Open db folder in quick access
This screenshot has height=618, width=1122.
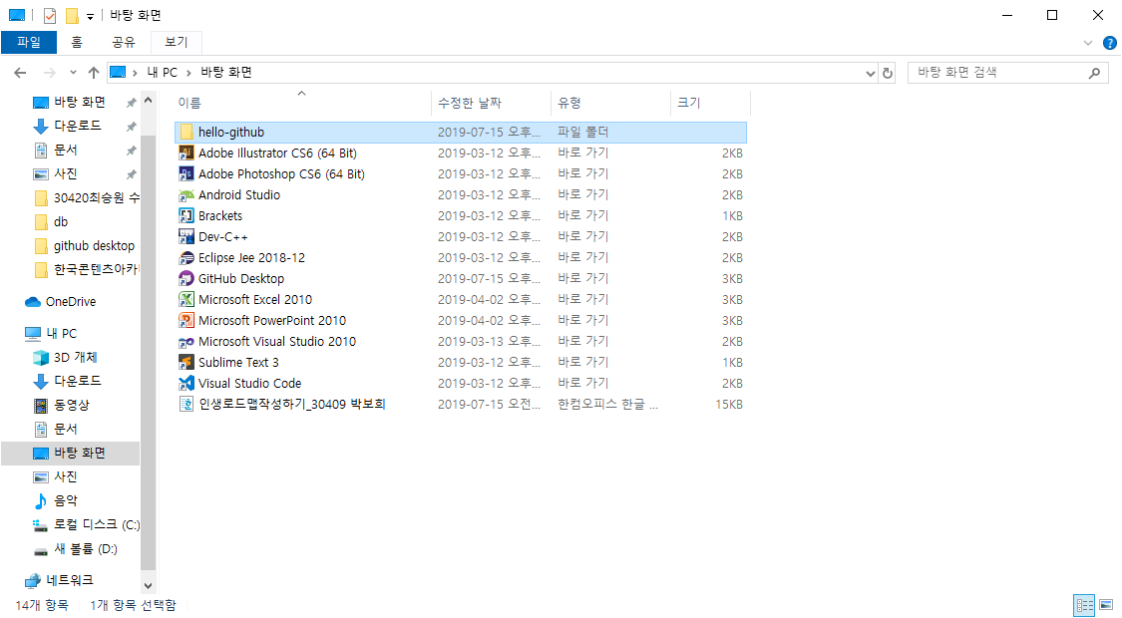click(51, 221)
